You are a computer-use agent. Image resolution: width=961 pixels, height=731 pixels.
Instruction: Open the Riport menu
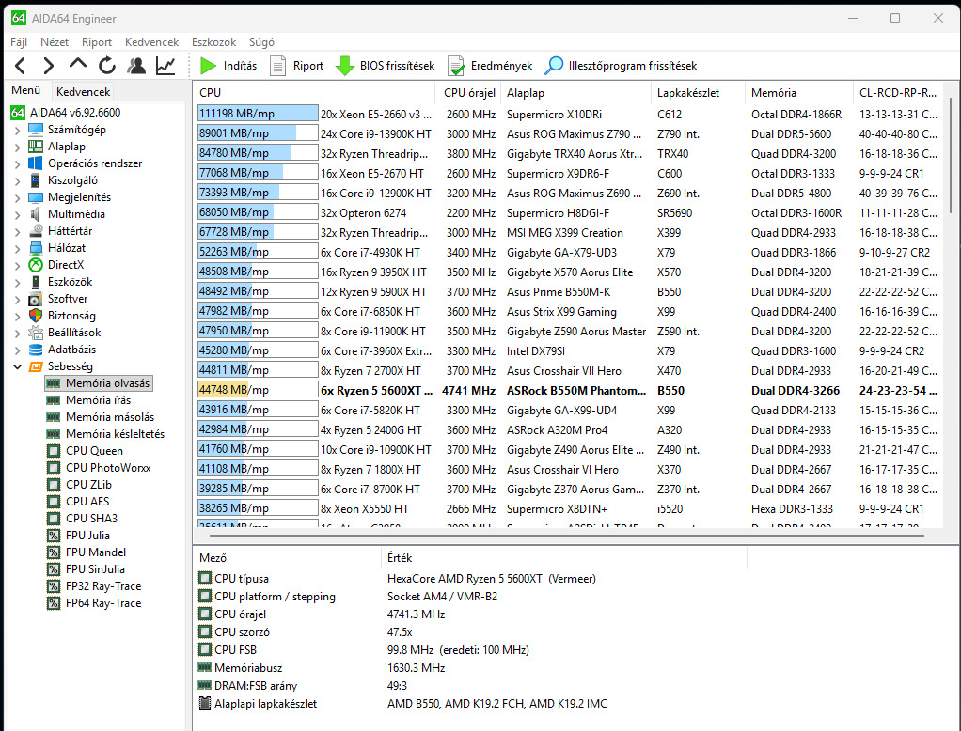pyautogui.click(x=97, y=42)
